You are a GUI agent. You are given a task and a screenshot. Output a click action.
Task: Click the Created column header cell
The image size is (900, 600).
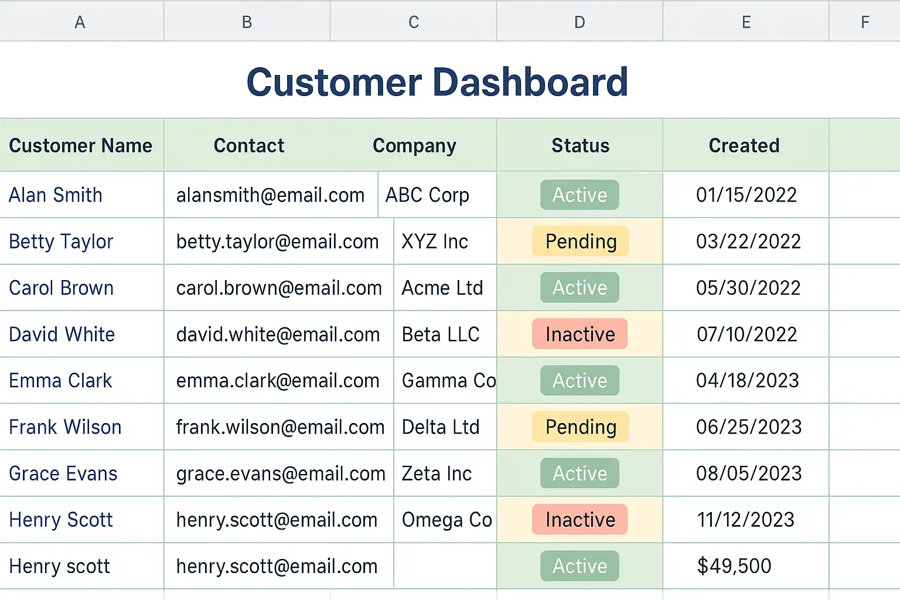(744, 145)
